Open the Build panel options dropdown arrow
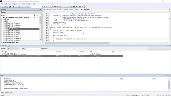The width and height of the screenshot is (171, 96). coord(166,75)
